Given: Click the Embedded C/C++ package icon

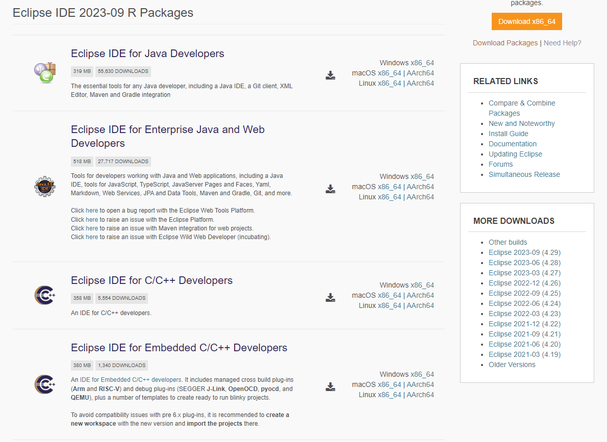Looking at the screenshot, I should [x=45, y=384].
